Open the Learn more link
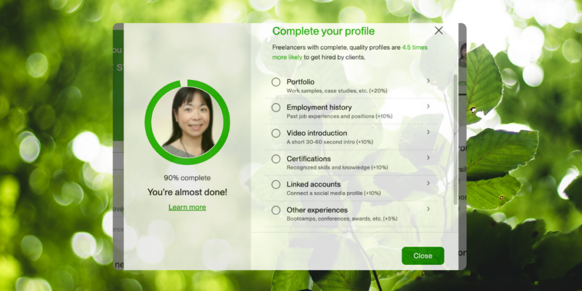This screenshot has height=291, width=582. pyautogui.click(x=187, y=207)
